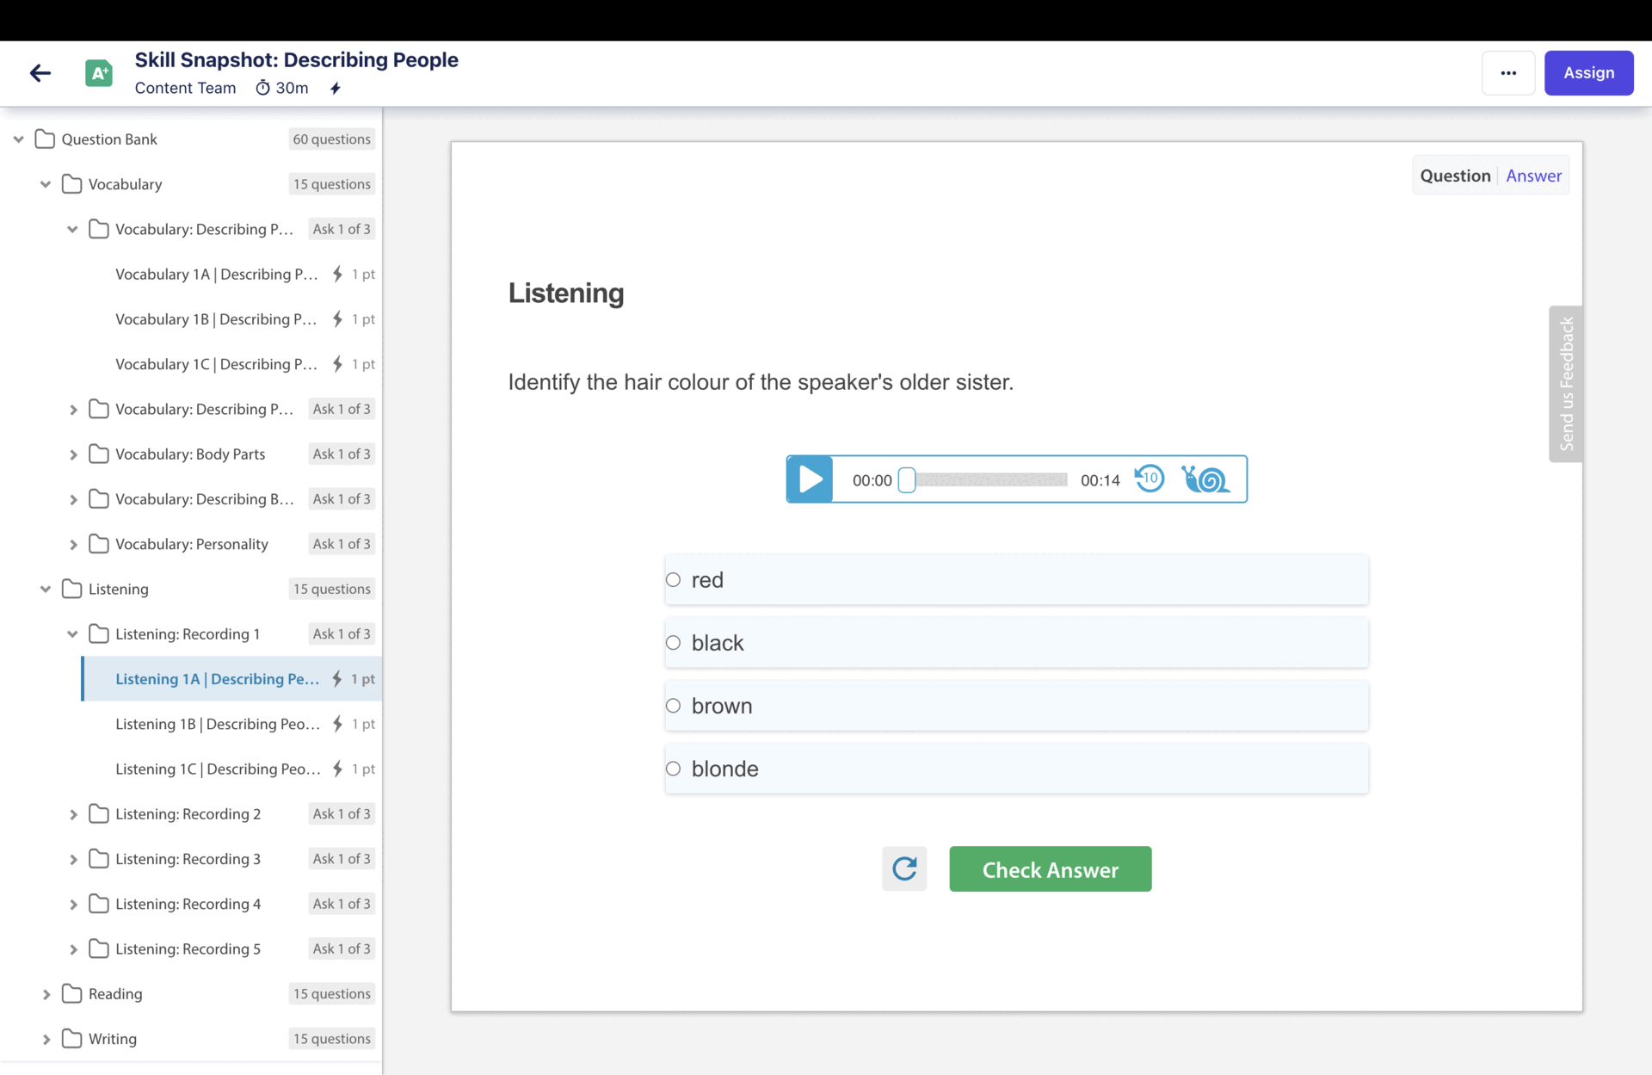Click the Question Bank folder icon
The image size is (1652, 1075).
click(45, 139)
